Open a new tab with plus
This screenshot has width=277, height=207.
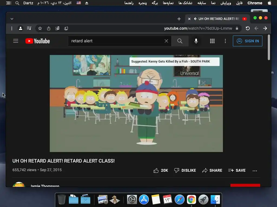179,19
